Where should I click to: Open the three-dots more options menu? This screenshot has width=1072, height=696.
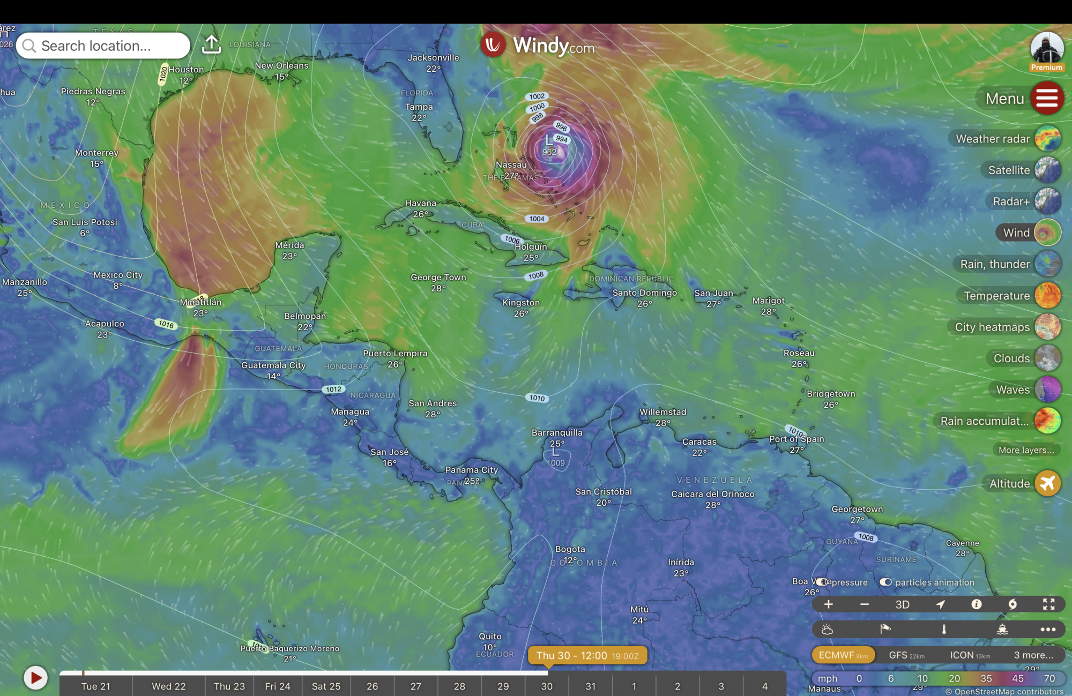click(1048, 630)
